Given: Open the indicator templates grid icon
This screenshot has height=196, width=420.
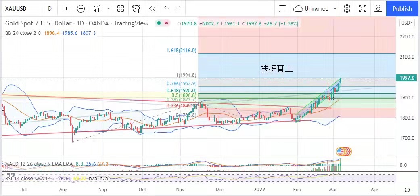Looking at the screenshot, I should point(121,8).
